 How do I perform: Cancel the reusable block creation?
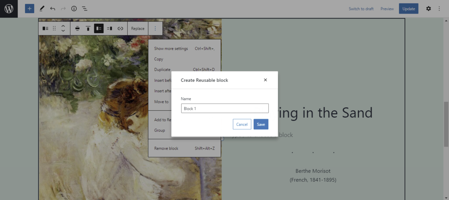click(242, 124)
